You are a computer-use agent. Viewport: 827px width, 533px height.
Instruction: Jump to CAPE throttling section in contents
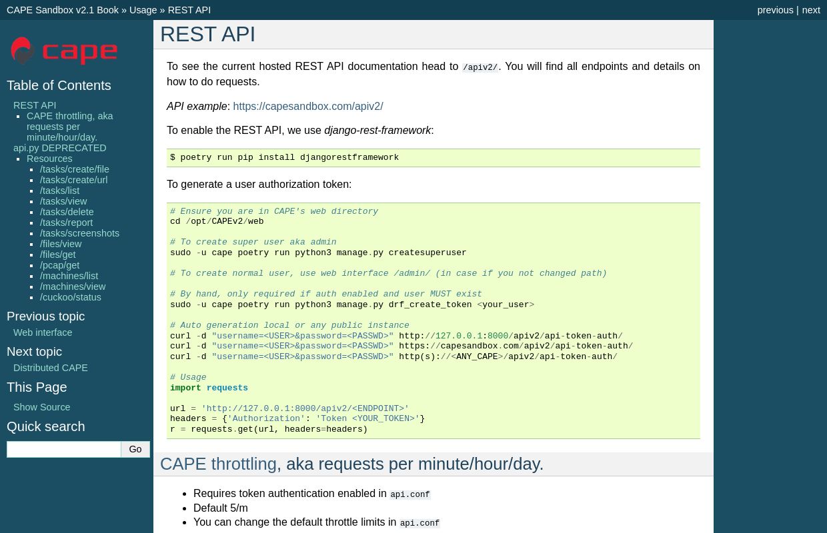[x=69, y=127]
